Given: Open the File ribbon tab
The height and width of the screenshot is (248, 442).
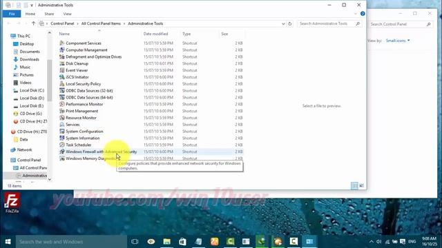Looking at the screenshot, I should [x=12, y=14].
